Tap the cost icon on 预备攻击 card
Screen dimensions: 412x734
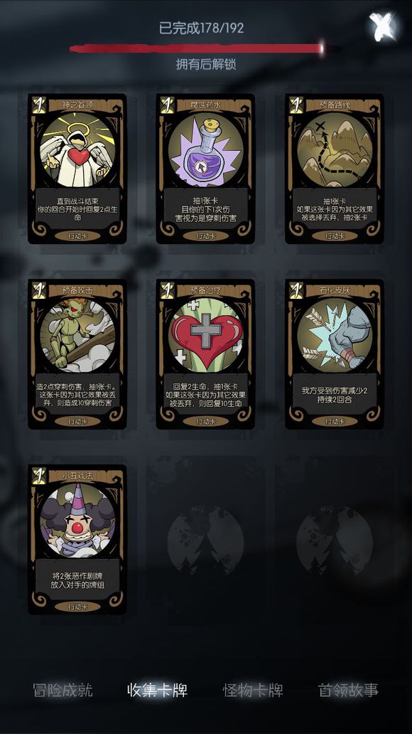(38, 290)
